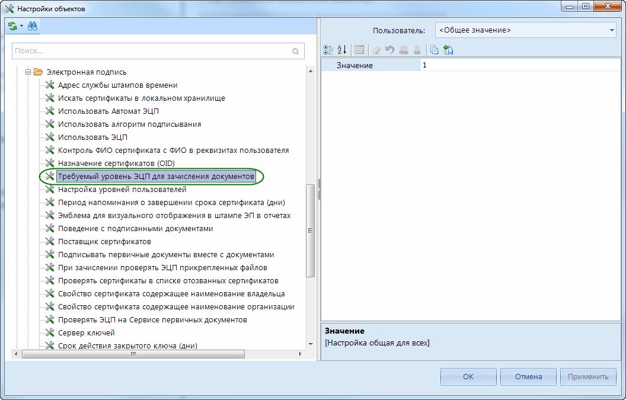
Task: Collapse the Электронная подпись folder
Action: [x=28, y=72]
